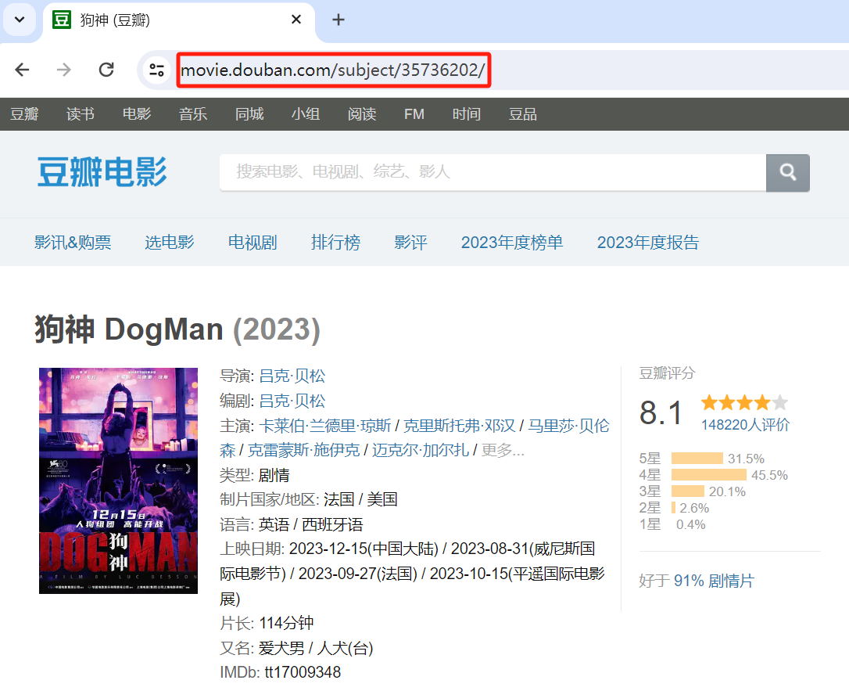Click the DogMan movie poster
The image size is (849, 691).
coord(118,480)
